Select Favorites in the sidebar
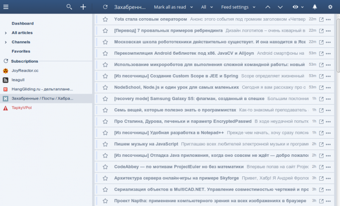Screen dimensions: 340x206 [21, 51]
